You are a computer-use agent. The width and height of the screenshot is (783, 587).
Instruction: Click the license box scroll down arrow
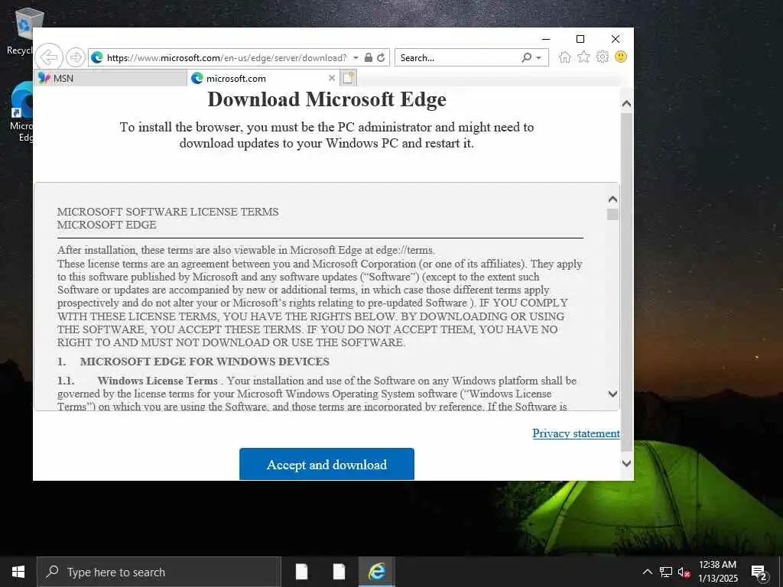coord(612,394)
